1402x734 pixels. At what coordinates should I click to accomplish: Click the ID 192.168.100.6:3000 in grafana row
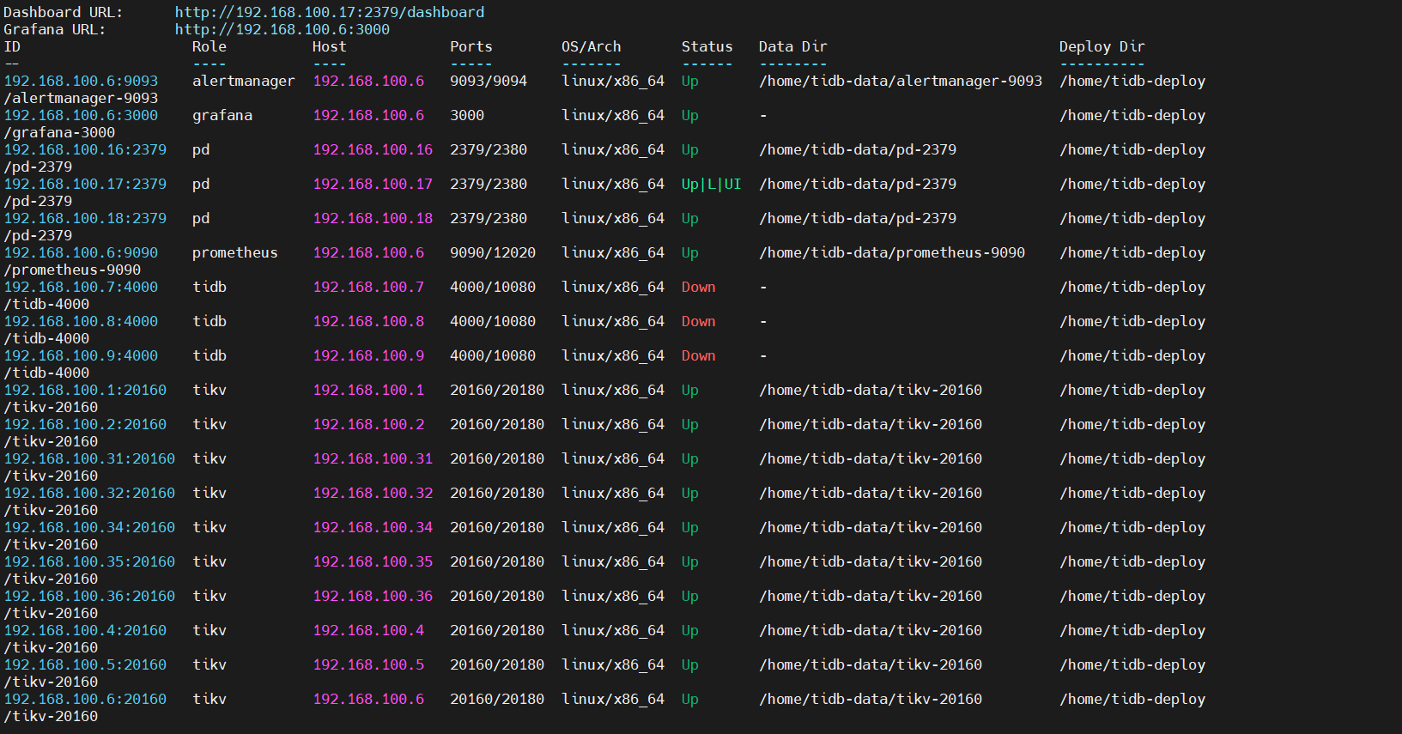point(81,115)
